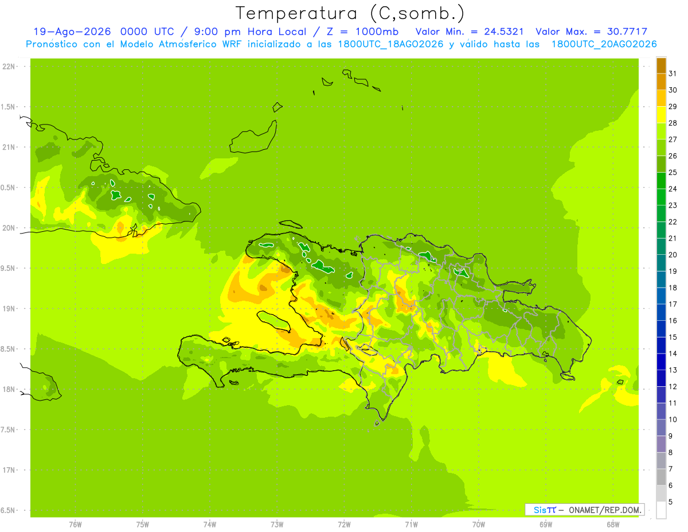Screen dimensions: 688x532
Task: Pick the blue legend band between 15 and 16
Action: [661, 329]
